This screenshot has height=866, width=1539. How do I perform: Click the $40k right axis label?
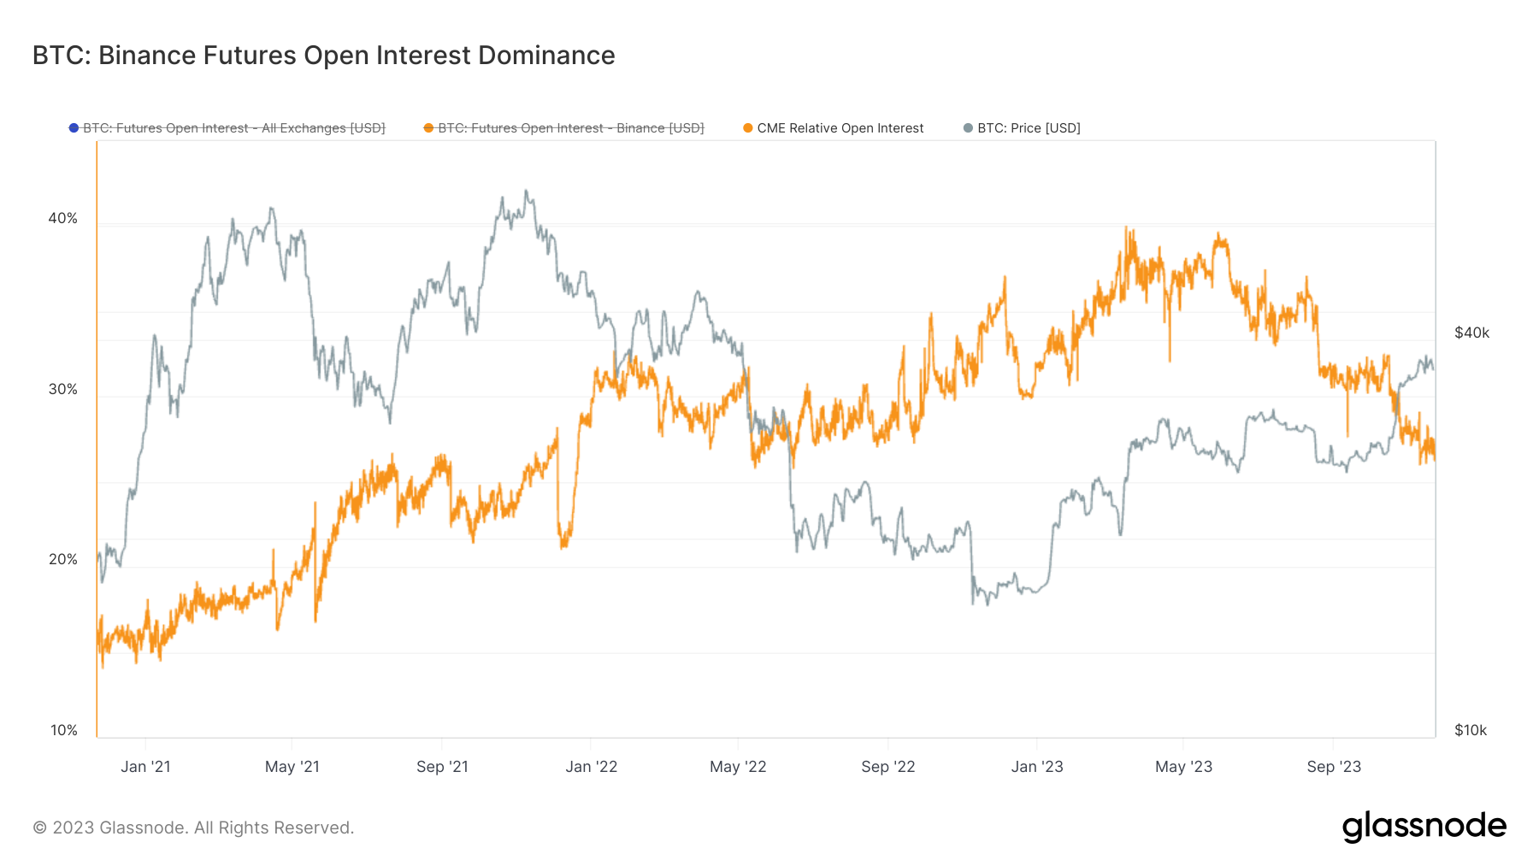click(1471, 333)
